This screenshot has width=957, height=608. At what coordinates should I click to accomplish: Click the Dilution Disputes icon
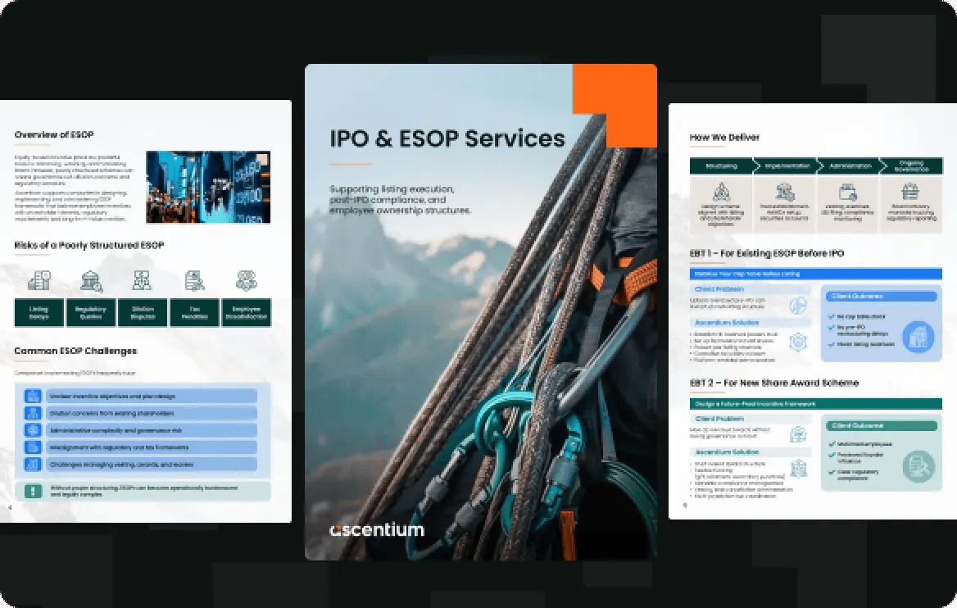pos(143,280)
